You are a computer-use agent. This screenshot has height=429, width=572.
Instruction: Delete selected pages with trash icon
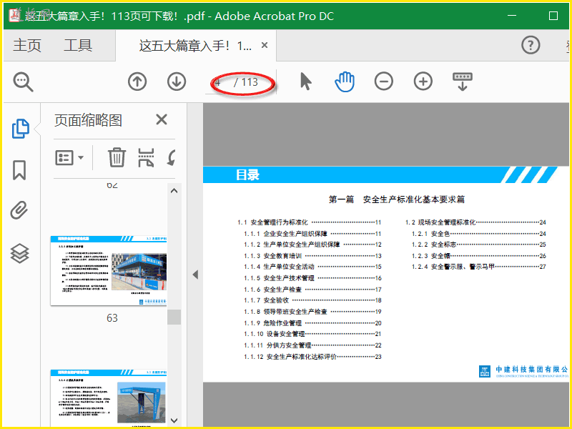(117, 157)
